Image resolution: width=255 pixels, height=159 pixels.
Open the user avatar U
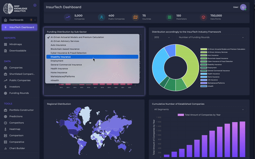pyautogui.click(x=243, y=7)
